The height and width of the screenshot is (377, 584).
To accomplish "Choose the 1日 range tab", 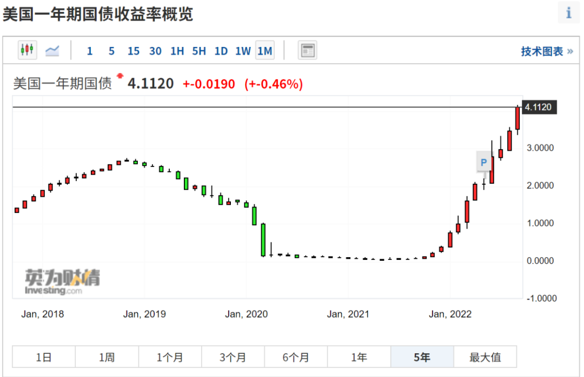I will pyautogui.click(x=44, y=357).
